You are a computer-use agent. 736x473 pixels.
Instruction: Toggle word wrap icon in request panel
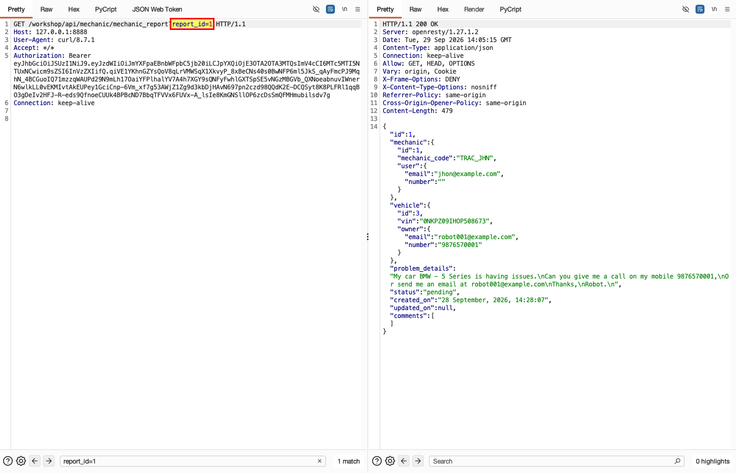330,9
